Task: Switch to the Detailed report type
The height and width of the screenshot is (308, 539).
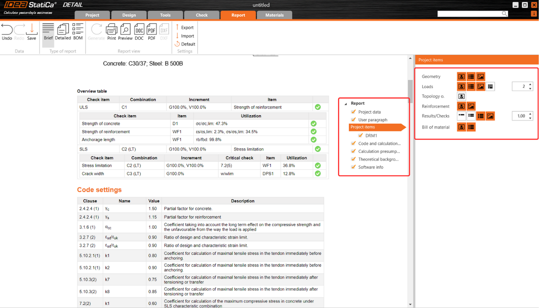Action: point(63,33)
